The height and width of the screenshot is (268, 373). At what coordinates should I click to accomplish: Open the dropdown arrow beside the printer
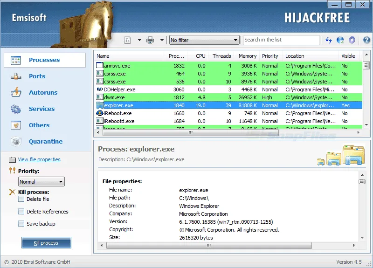[162, 40]
